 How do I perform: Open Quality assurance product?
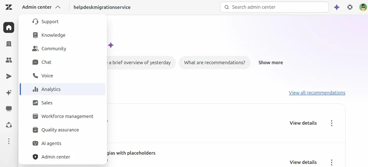pos(63,130)
